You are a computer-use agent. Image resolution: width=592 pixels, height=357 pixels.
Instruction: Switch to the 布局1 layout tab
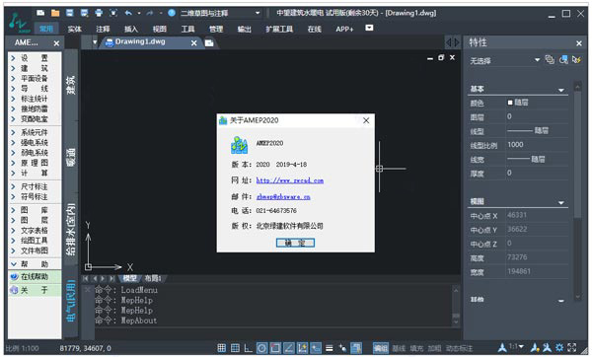153,278
